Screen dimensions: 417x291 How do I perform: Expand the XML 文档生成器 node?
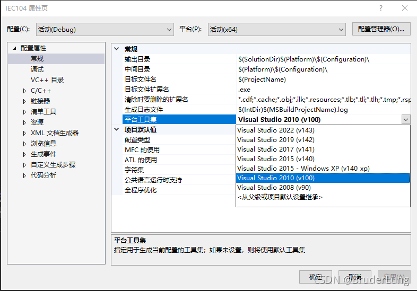(24, 133)
